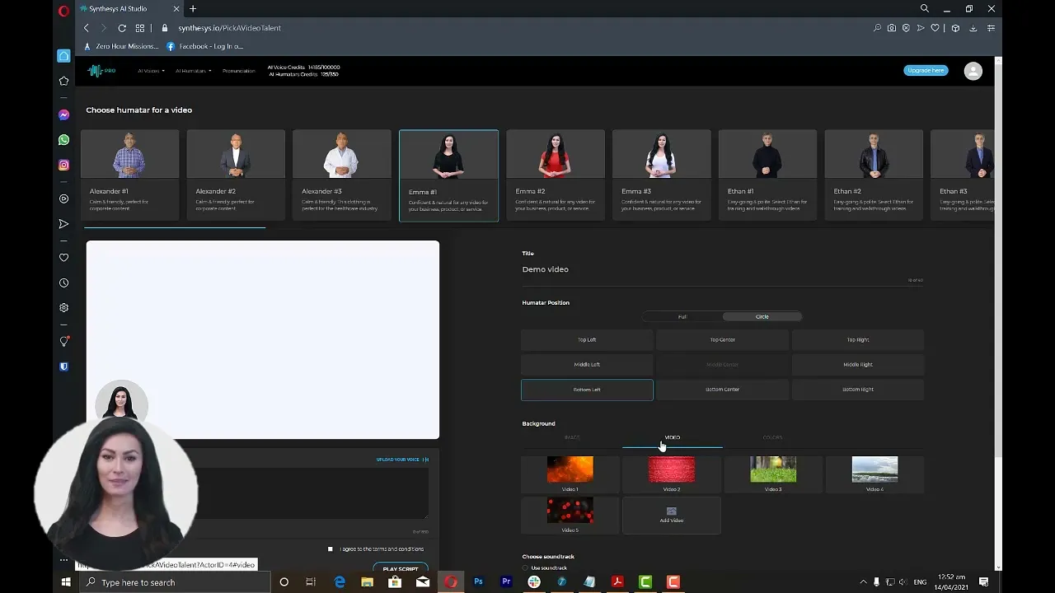The image size is (1055, 593).
Task: Select Video 3 grass background
Action: coord(773,474)
